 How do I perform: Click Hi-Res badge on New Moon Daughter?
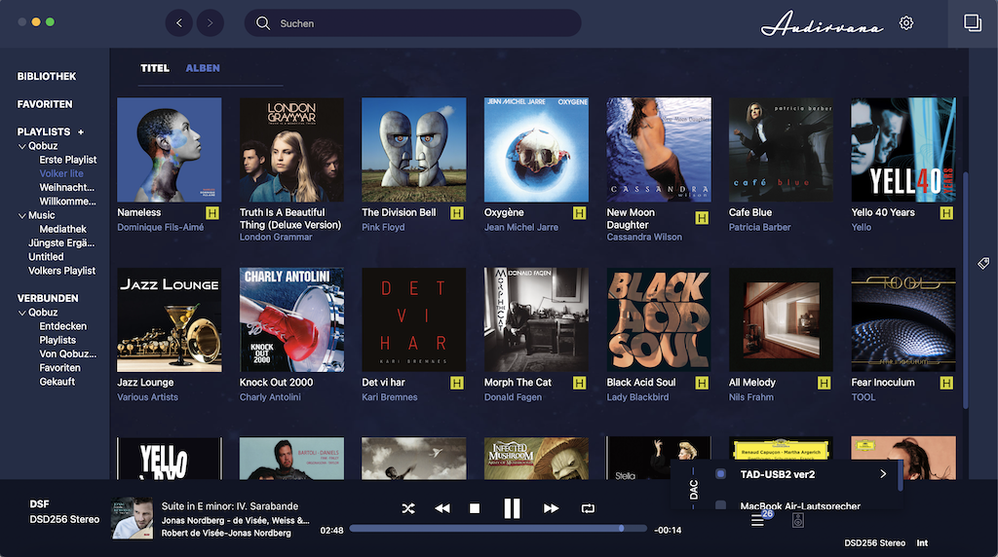702,218
